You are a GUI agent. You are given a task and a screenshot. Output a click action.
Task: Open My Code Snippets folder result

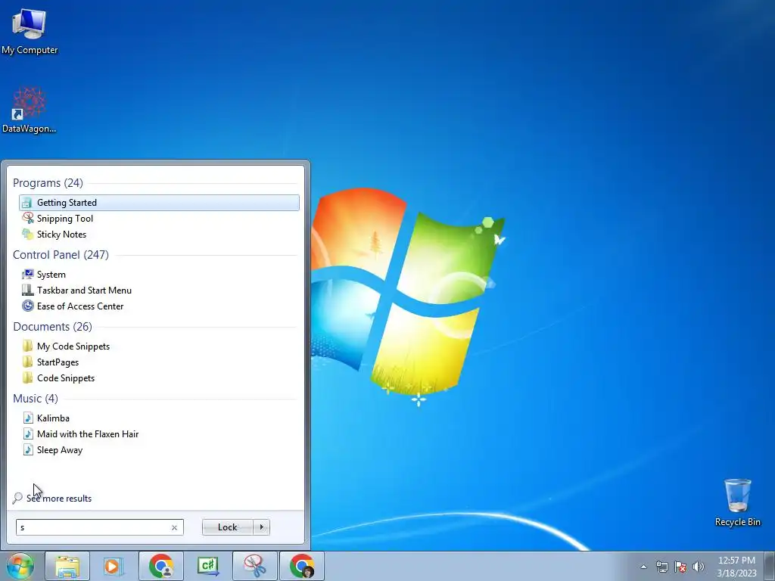159,346
